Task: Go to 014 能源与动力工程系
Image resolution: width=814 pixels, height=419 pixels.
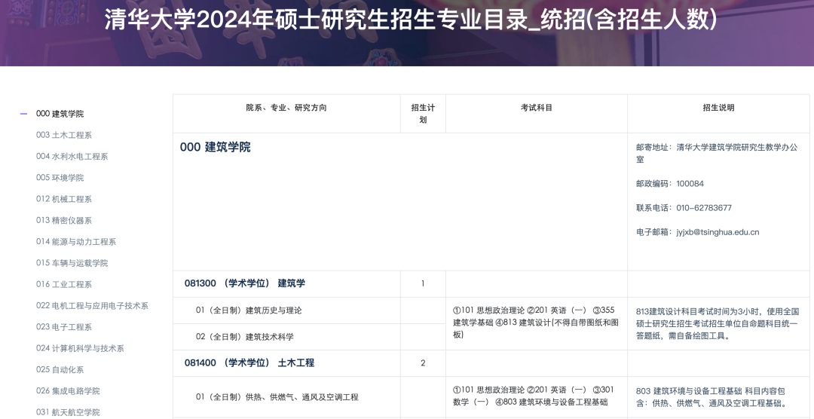Action: pyautogui.click(x=76, y=241)
